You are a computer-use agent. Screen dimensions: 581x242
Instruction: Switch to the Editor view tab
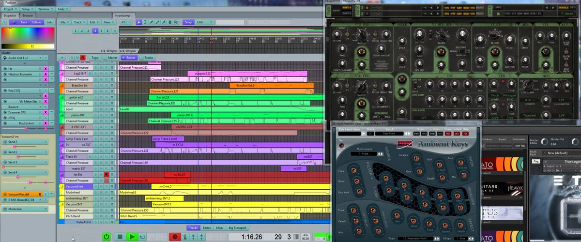(x=207, y=227)
